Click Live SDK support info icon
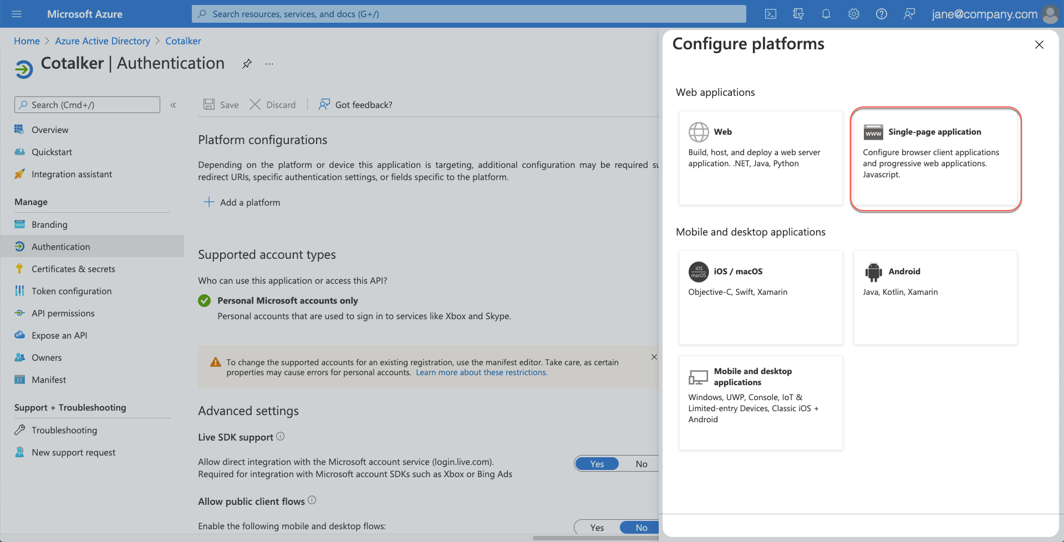The height and width of the screenshot is (542, 1064). [281, 436]
